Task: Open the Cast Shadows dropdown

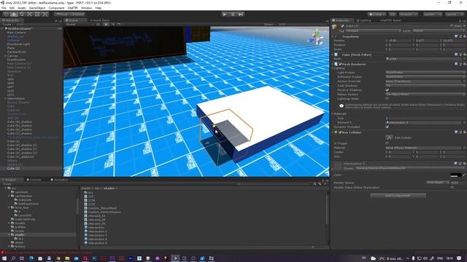Action: [x=425, y=86]
